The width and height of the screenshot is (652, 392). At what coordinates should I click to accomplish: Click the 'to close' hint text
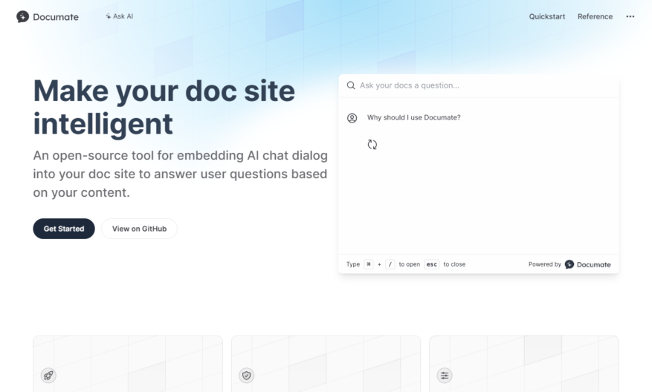pyautogui.click(x=454, y=264)
